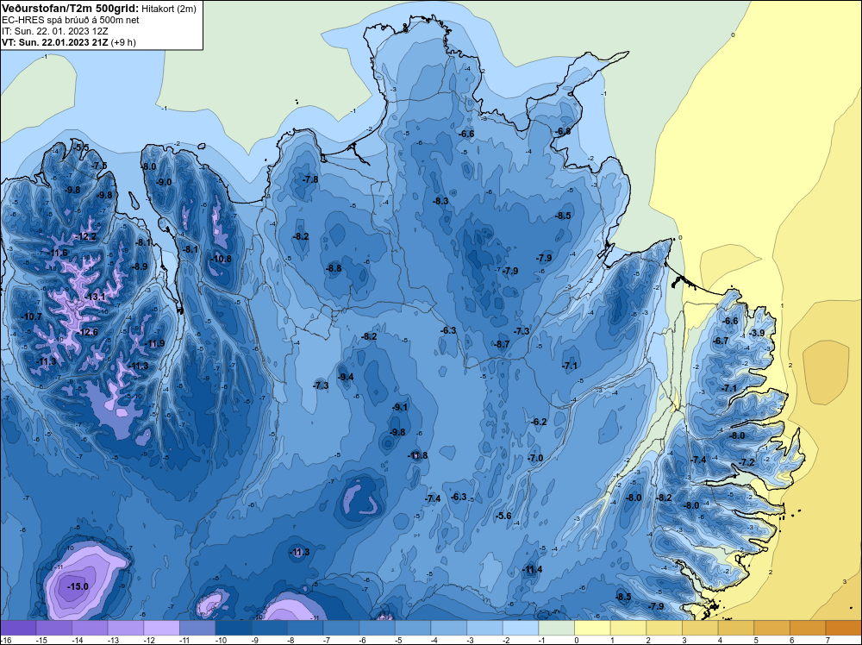Click the -3.9 temperature value
This screenshot has height=645, width=862.
click(x=757, y=333)
